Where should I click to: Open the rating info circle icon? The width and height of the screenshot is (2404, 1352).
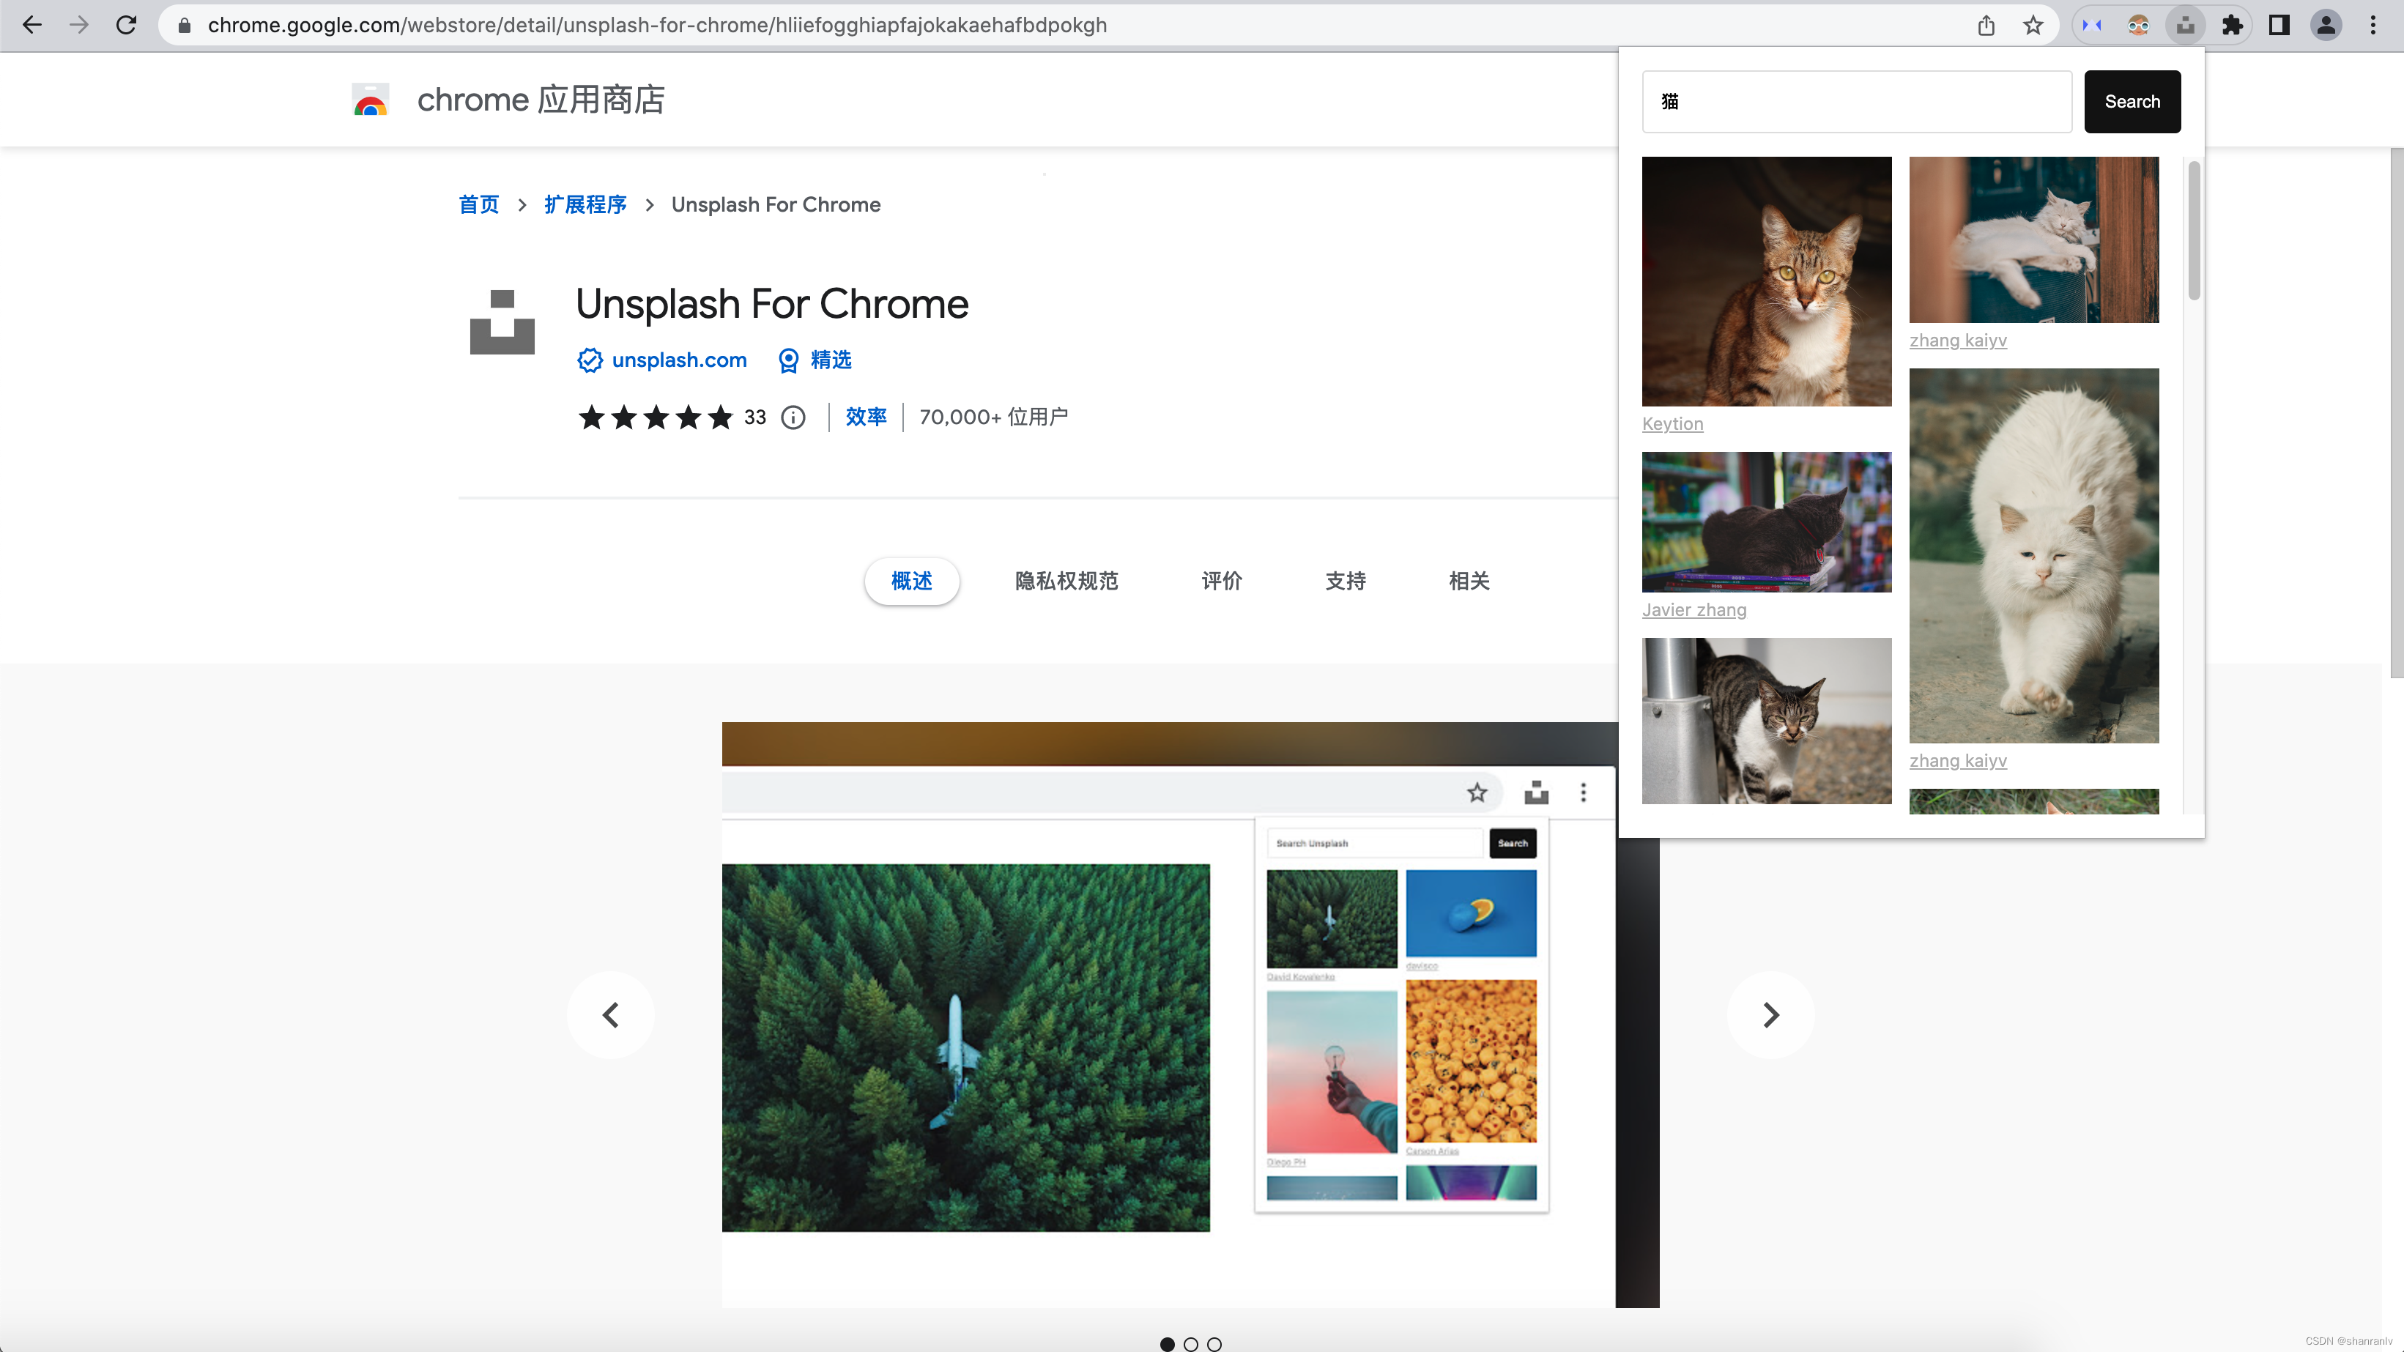(x=793, y=417)
